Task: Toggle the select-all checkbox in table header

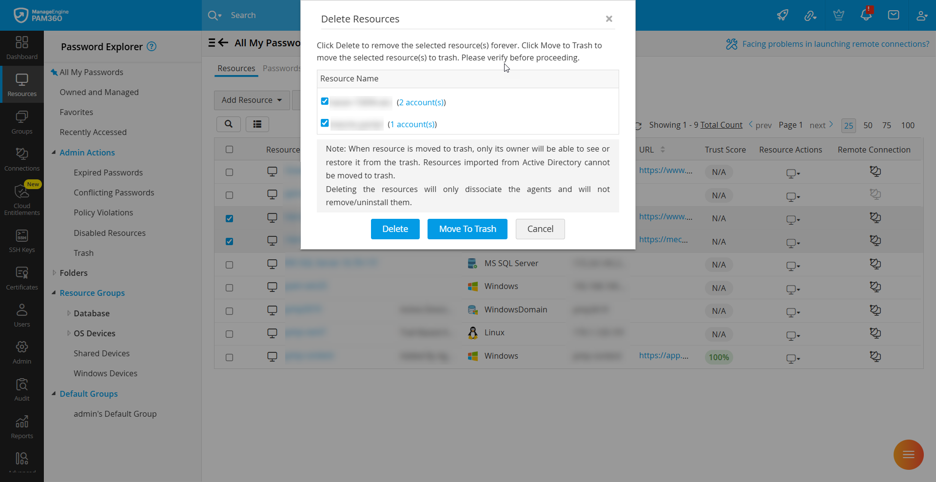Action: tap(230, 150)
